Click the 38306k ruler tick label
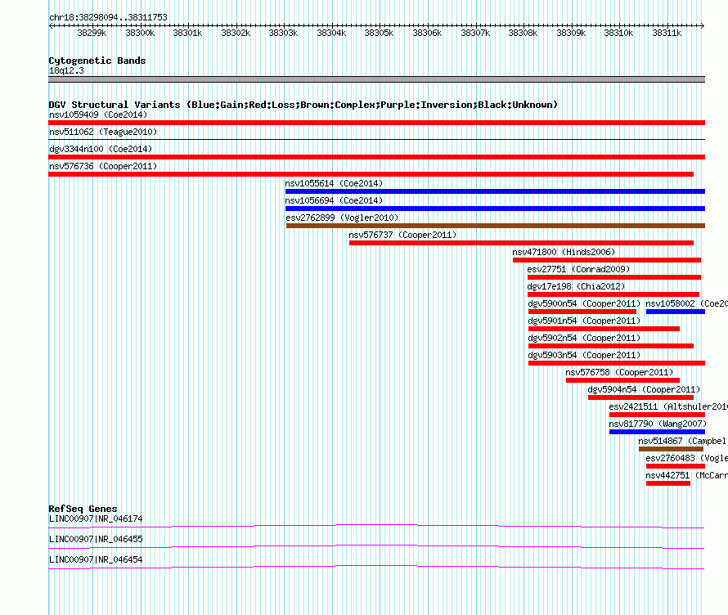The height and width of the screenshot is (615, 728). coord(427,33)
